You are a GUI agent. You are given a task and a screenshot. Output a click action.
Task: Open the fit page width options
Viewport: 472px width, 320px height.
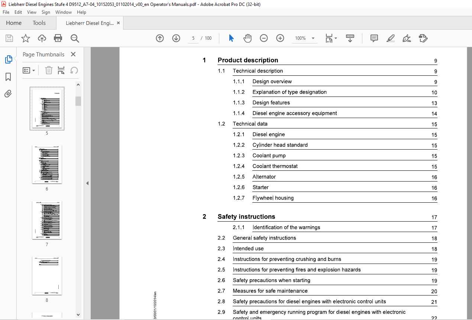[x=331, y=38]
